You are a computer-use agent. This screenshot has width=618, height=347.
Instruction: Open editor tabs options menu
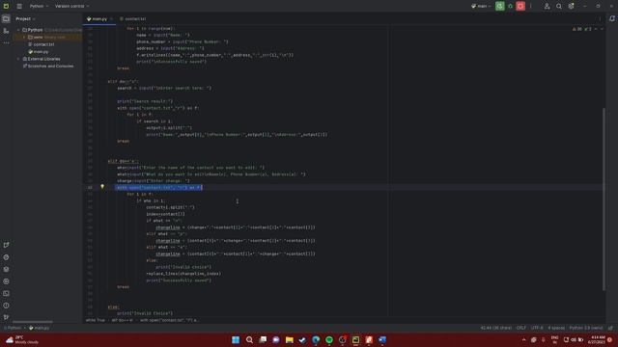click(x=601, y=19)
